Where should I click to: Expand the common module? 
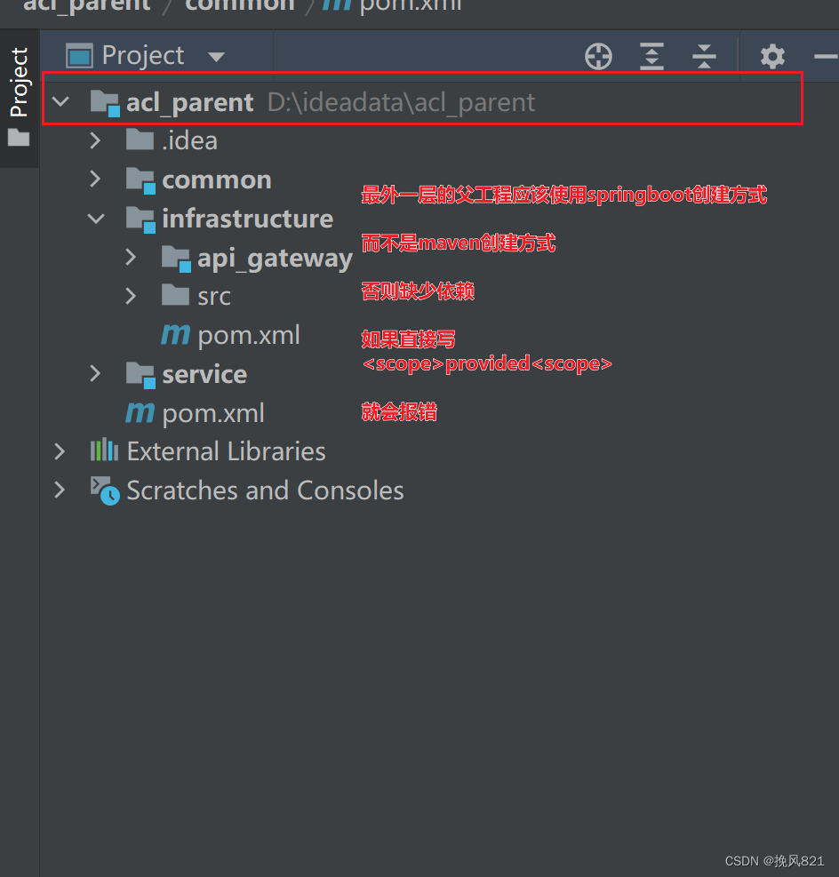click(x=96, y=179)
